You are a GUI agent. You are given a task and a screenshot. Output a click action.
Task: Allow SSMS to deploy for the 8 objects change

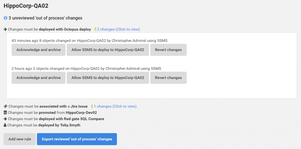pos(108,50)
